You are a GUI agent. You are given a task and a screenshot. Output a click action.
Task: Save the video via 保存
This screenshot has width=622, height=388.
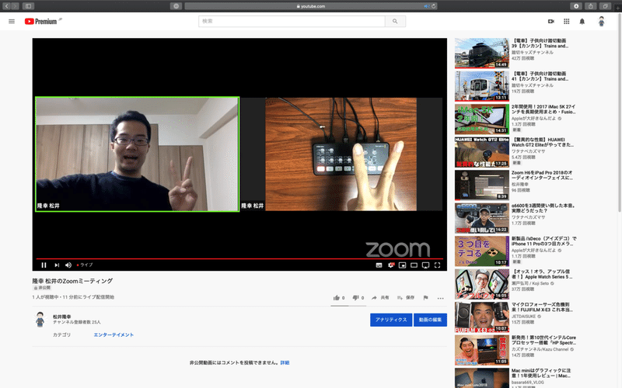coord(405,298)
